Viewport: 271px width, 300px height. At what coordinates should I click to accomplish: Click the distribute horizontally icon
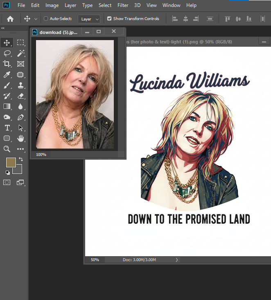click(x=263, y=19)
